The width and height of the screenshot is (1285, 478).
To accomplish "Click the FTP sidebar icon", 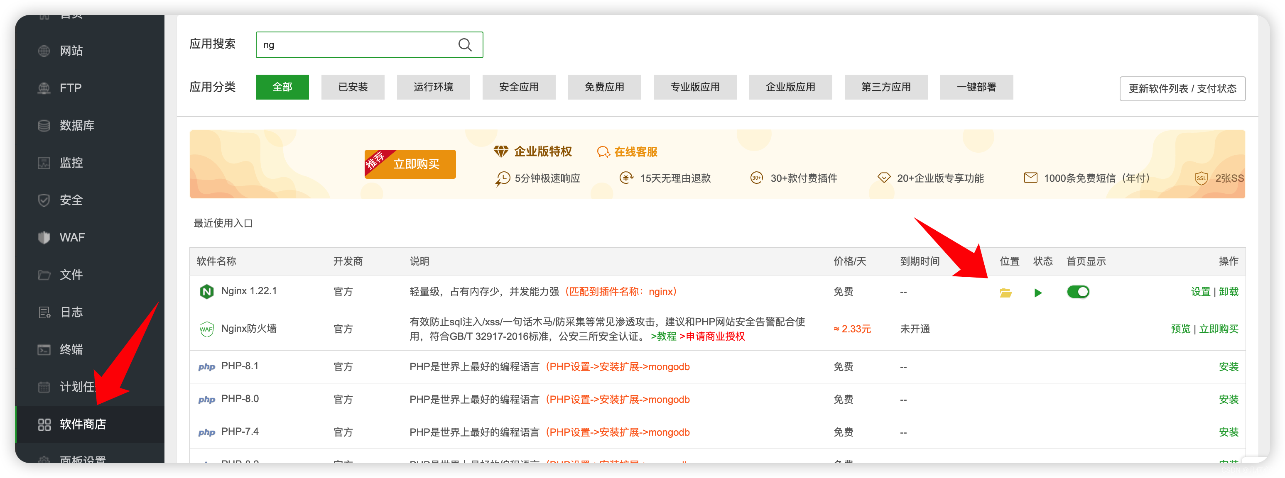I will 44,88.
